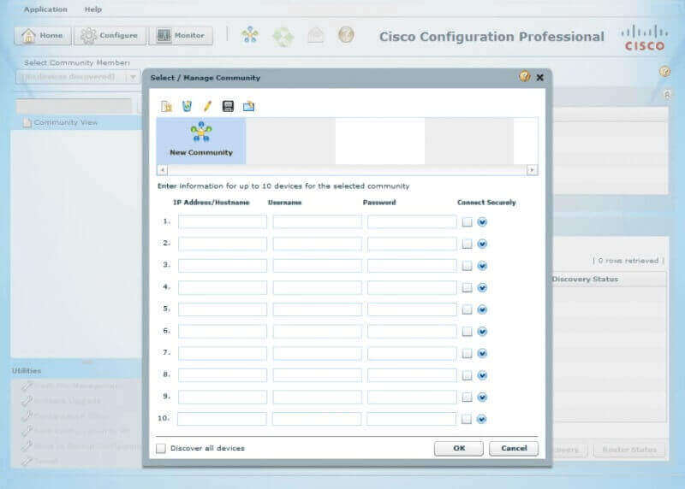Image resolution: width=685 pixels, height=489 pixels.
Task: Click IP Address/Hostname field for device 5
Action: coord(223,309)
